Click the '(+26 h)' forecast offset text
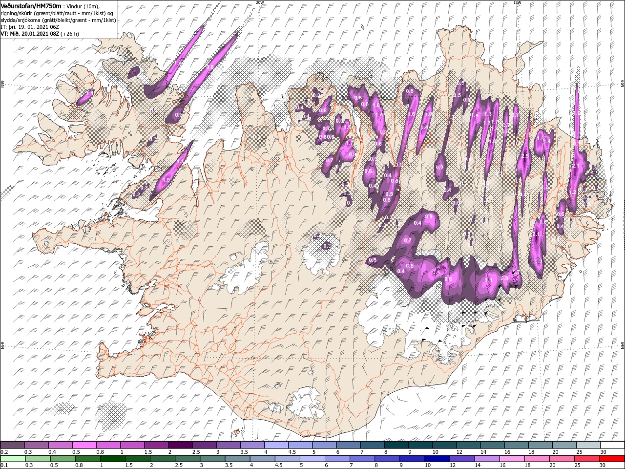625x469 pixels. pos(70,34)
